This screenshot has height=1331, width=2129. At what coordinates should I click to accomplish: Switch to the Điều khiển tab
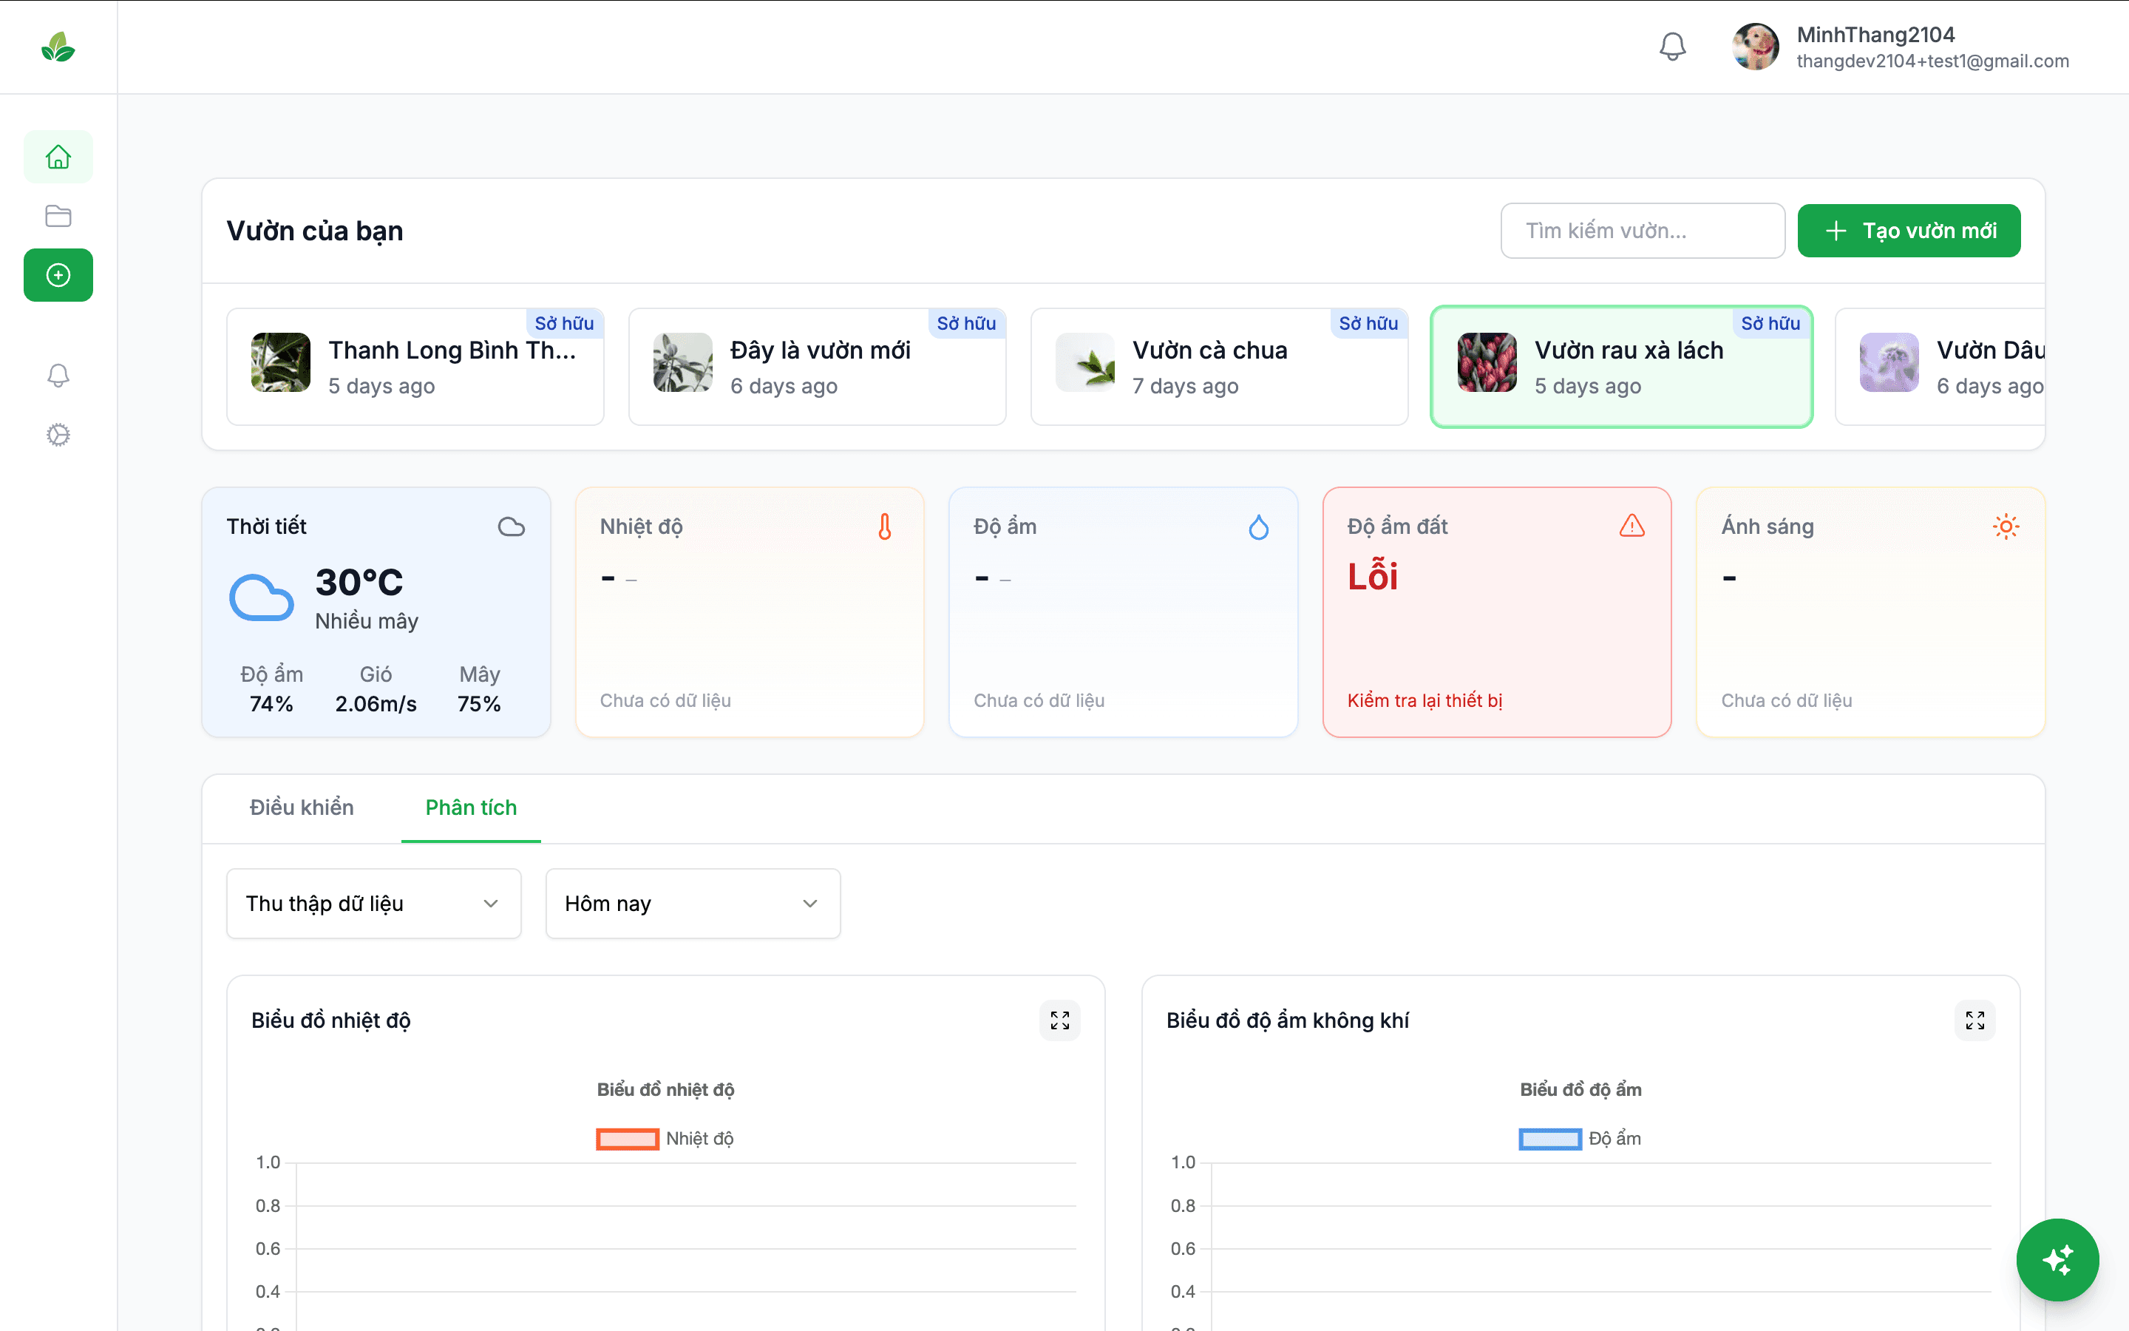click(x=302, y=807)
